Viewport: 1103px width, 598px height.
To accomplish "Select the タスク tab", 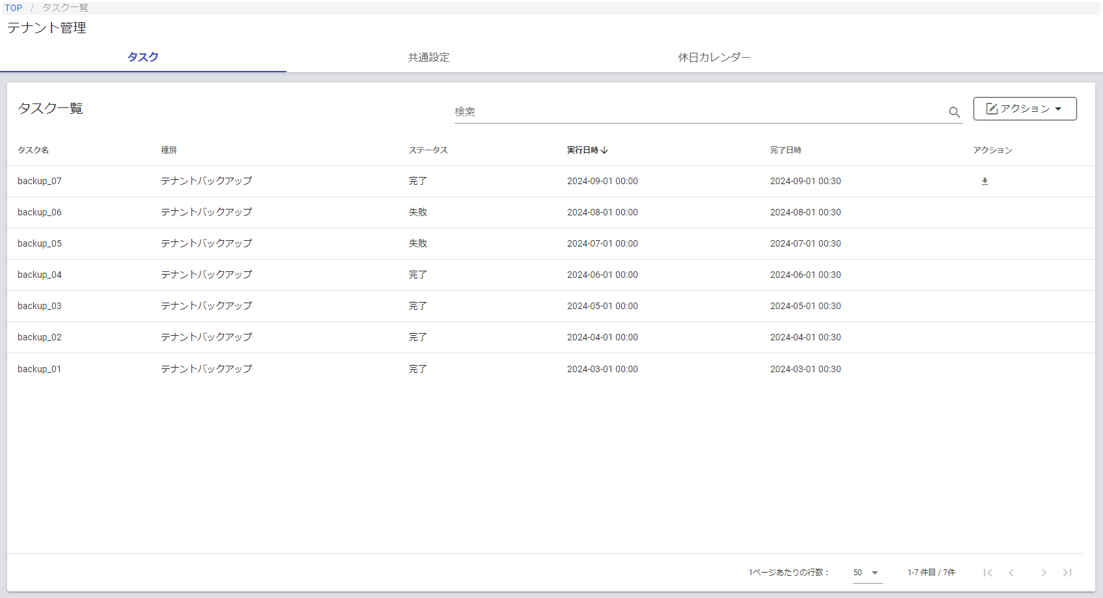I will click(x=143, y=57).
